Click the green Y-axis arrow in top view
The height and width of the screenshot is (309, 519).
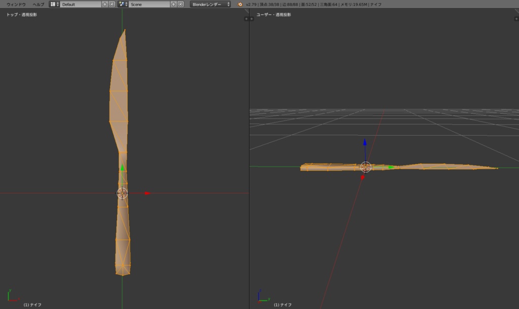tap(122, 168)
